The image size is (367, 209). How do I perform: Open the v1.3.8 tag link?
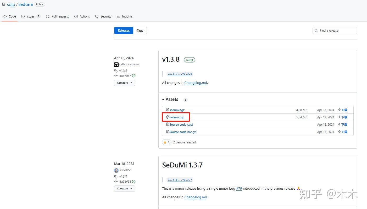click(123, 71)
